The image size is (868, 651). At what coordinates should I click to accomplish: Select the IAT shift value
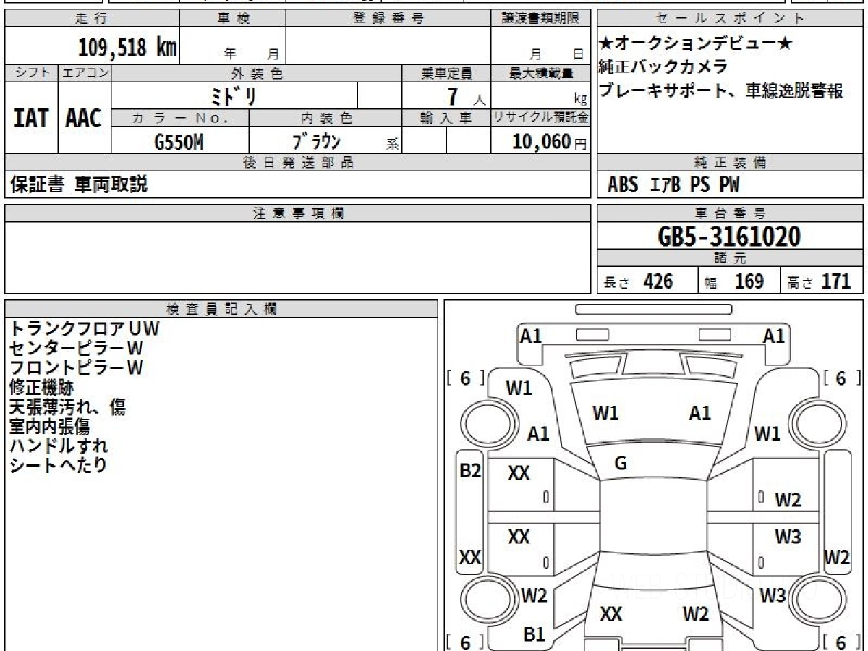(31, 118)
